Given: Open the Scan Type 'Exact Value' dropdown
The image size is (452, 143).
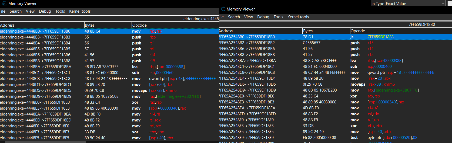Looking at the screenshot, I should [415, 4].
